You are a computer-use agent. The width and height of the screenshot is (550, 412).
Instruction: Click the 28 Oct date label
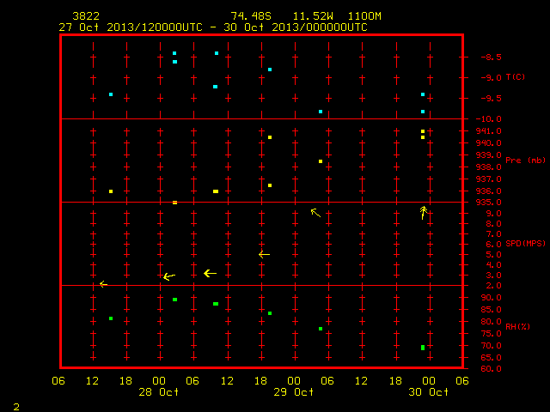pyautogui.click(x=158, y=392)
